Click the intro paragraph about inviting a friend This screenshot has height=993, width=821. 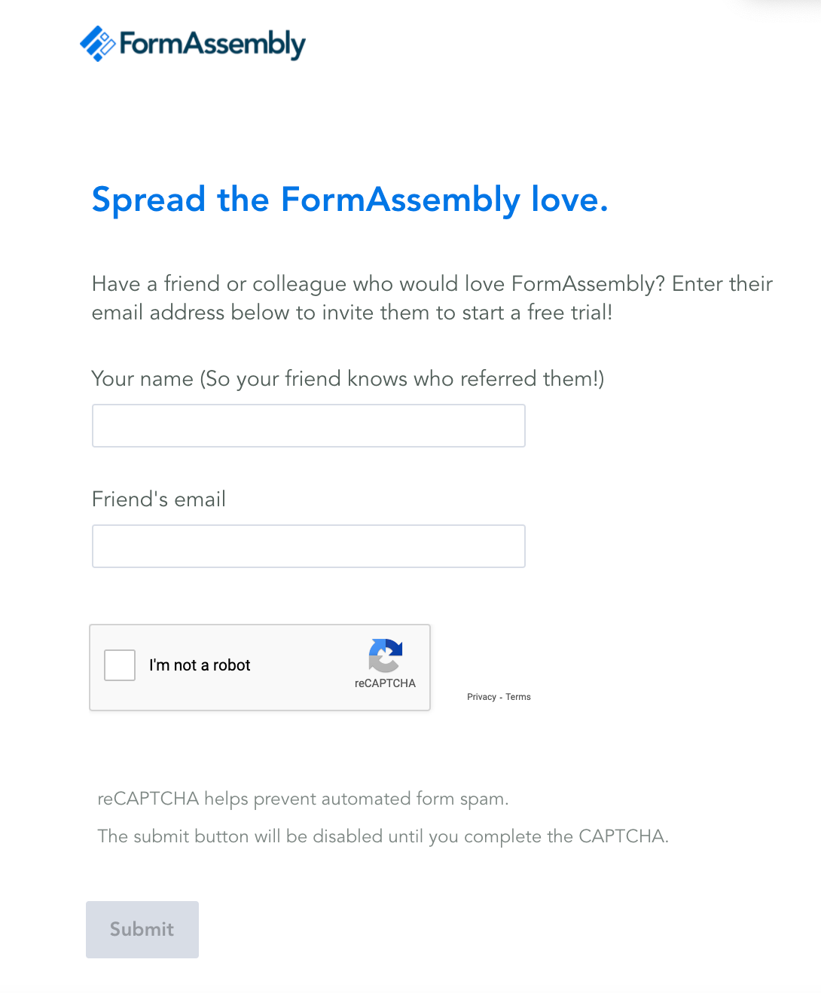tap(432, 298)
